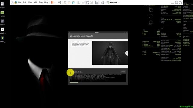Image resolution: width=193 pixels, height=108 pixels.
Task: Open the VM menu
Action: (36, 2)
